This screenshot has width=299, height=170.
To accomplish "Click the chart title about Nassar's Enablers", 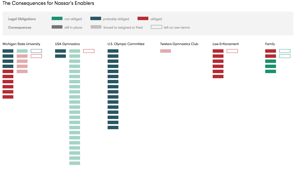I will pyautogui.click(x=48, y=3).
